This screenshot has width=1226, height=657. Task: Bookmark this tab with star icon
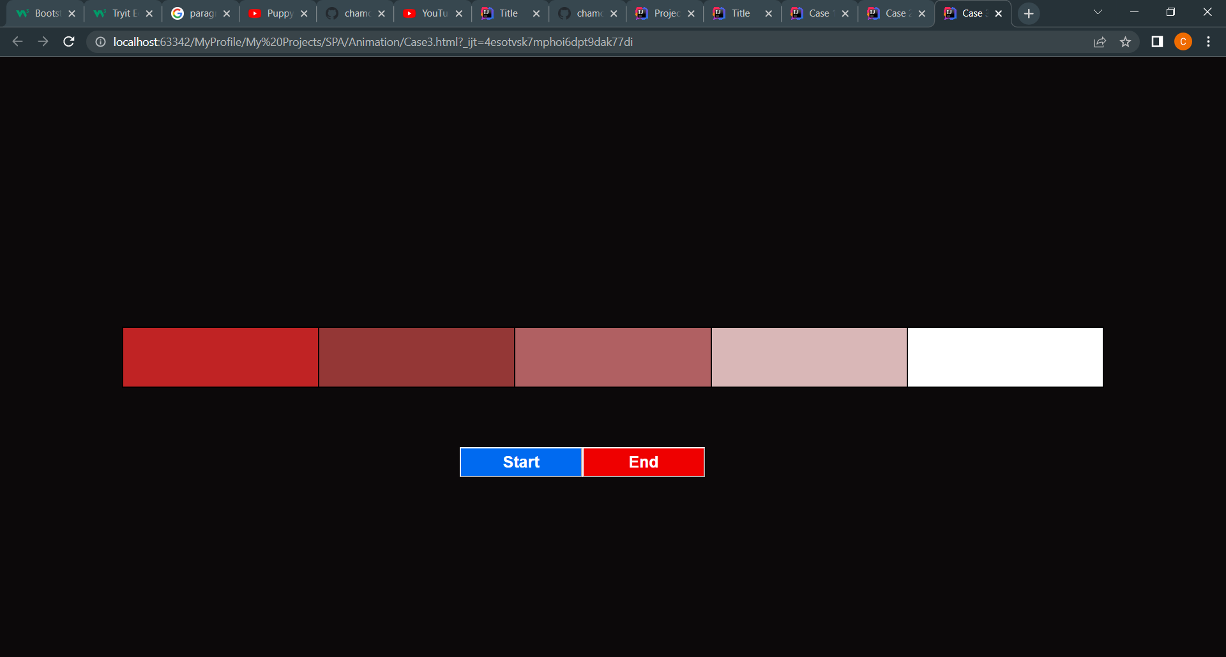coord(1125,41)
